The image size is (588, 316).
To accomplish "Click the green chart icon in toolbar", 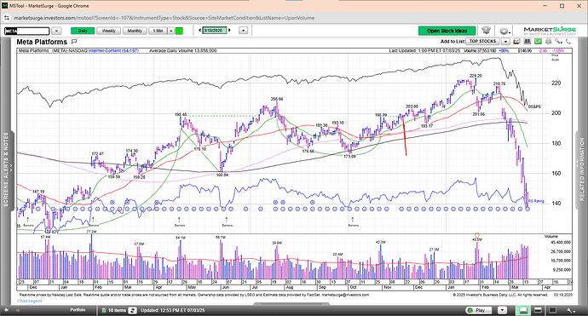I will 538,41.
